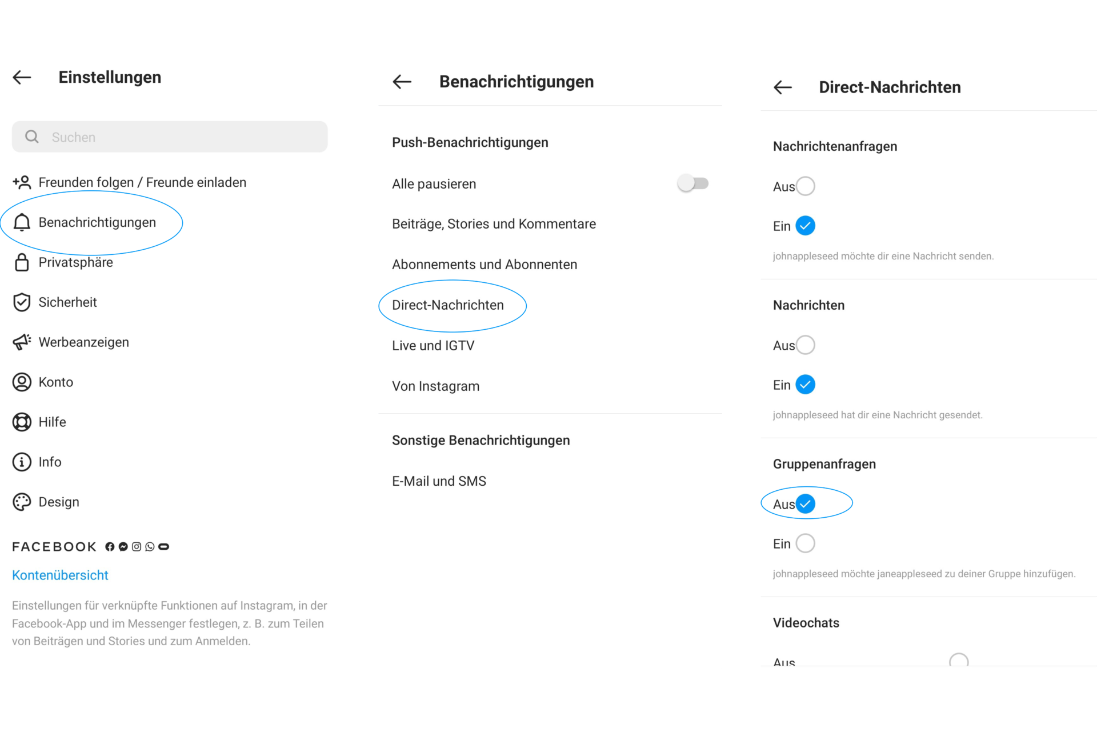Go back from the Direct-Nachrichten screen
Image resolution: width=1097 pixels, height=732 pixels.
pos(783,87)
